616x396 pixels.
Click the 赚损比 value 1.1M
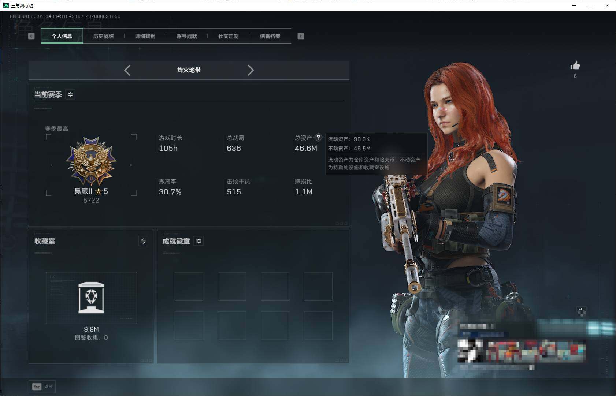pyautogui.click(x=304, y=192)
